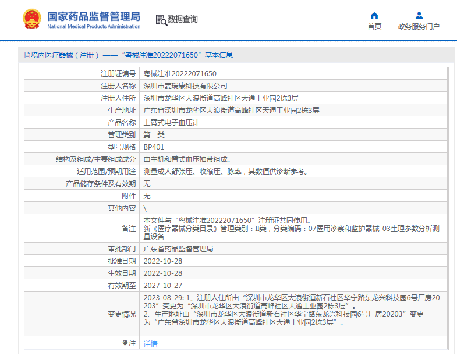
Task: Click the 注册人住所 address value
Action: 221,98
